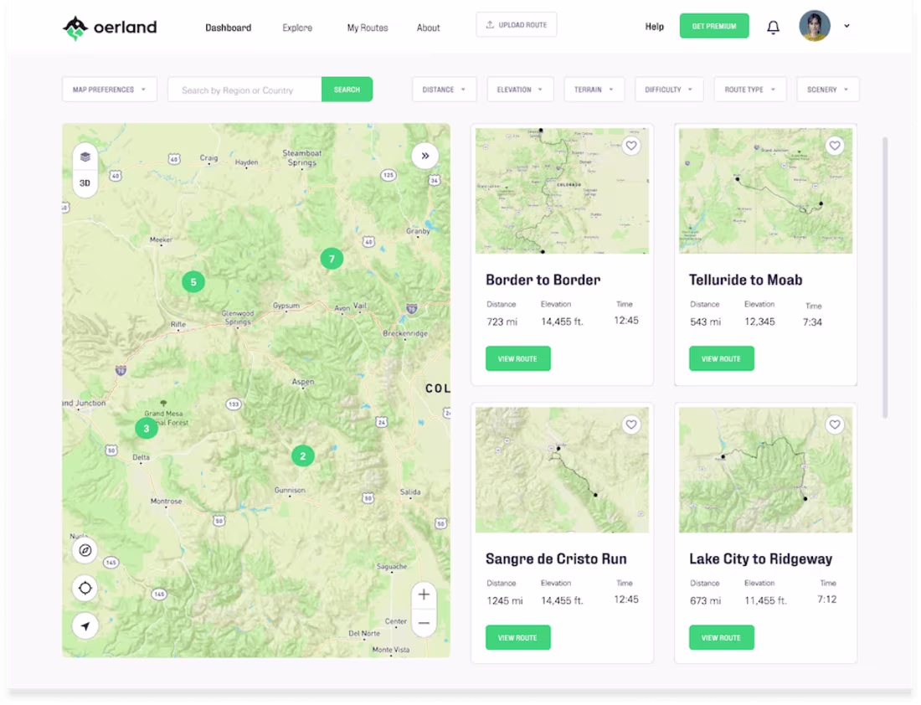The image size is (921, 705).
Task: Open the Elevation filter dropdown
Action: click(520, 90)
